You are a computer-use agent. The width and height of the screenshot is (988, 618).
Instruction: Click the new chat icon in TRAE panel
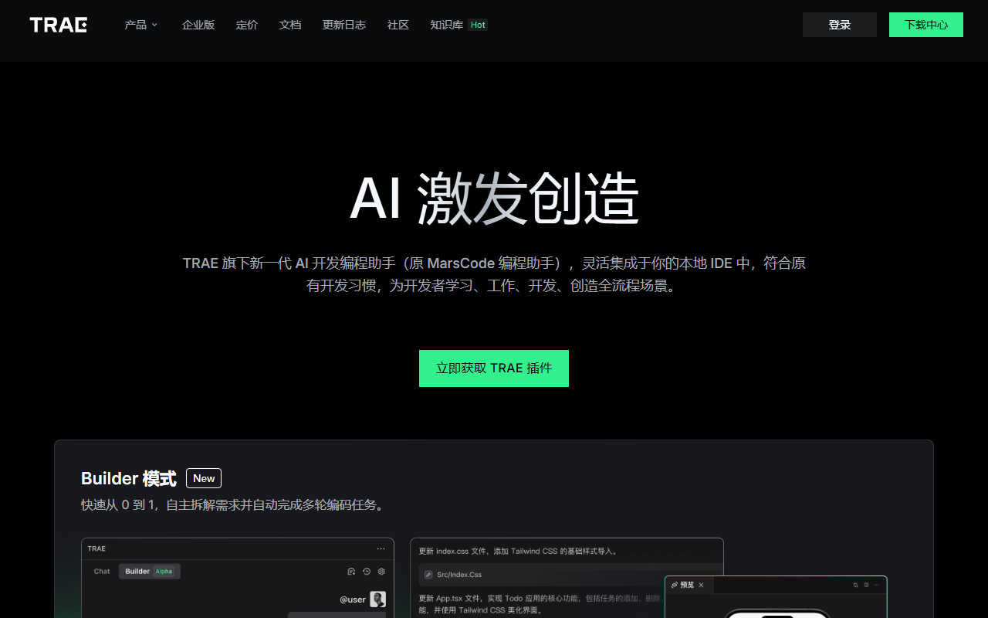pyautogui.click(x=351, y=572)
